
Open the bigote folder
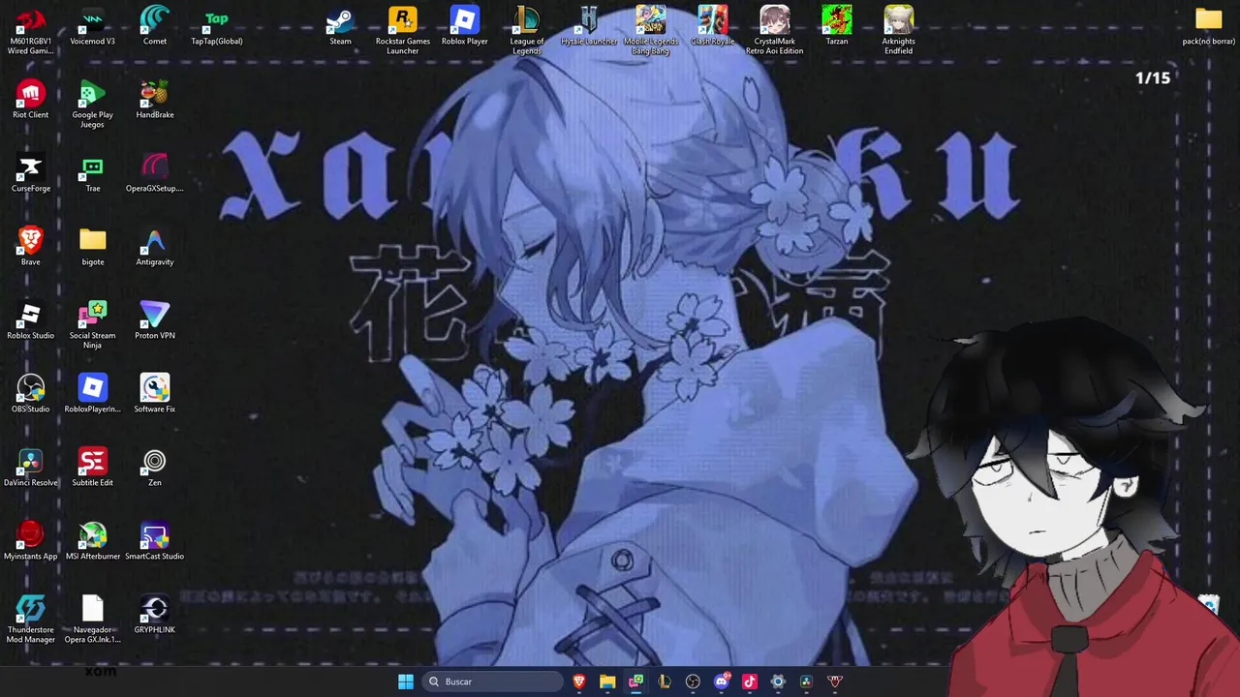tap(93, 246)
